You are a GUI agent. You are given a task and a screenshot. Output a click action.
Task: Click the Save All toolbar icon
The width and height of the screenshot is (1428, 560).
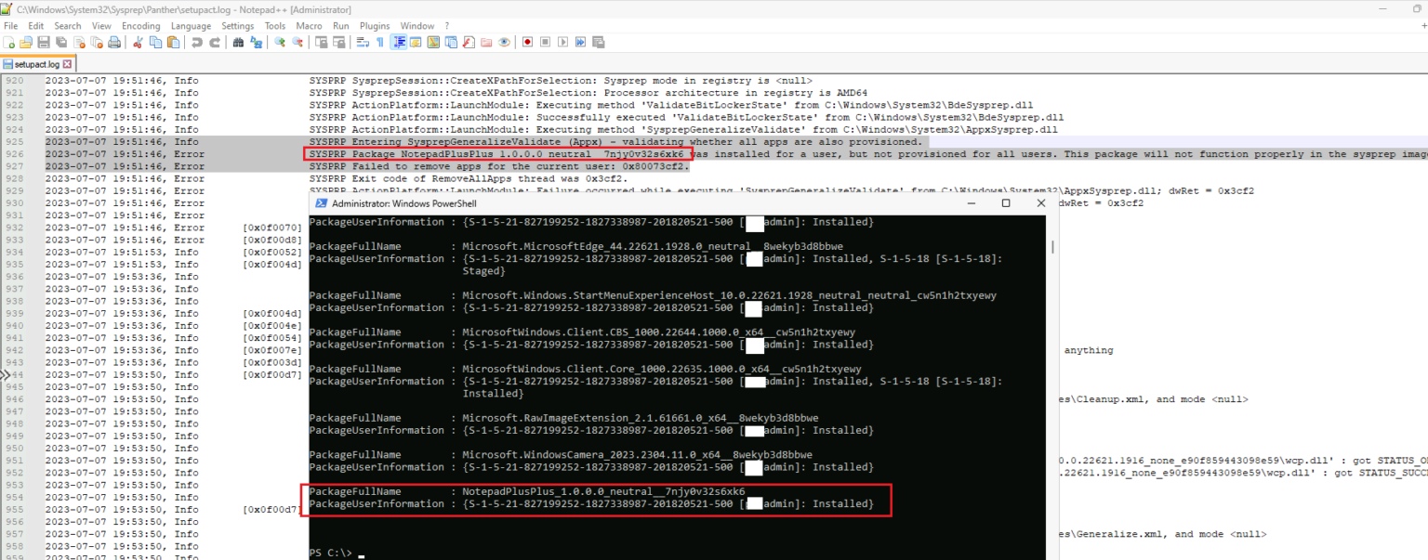pyautogui.click(x=61, y=42)
